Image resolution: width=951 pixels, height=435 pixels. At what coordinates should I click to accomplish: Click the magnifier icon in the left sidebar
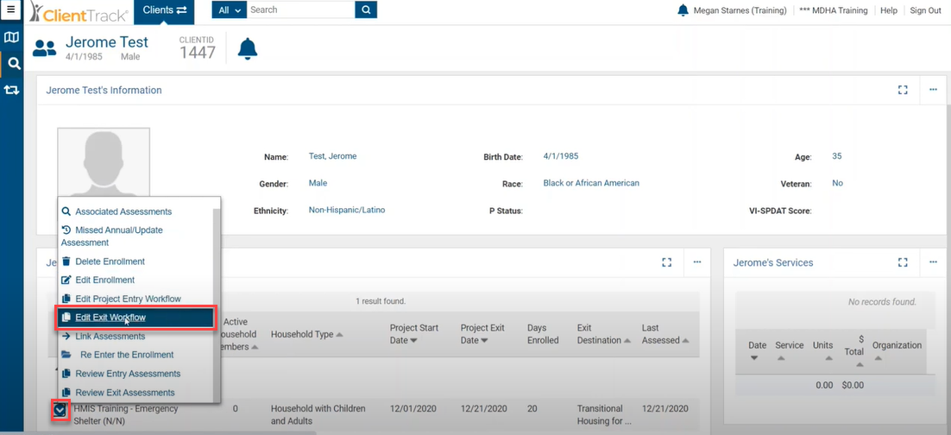point(13,63)
